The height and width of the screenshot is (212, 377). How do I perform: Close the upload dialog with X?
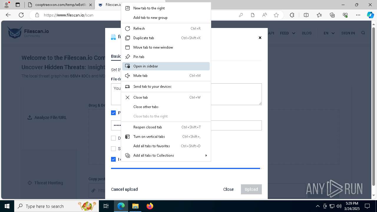tap(260, 38)
